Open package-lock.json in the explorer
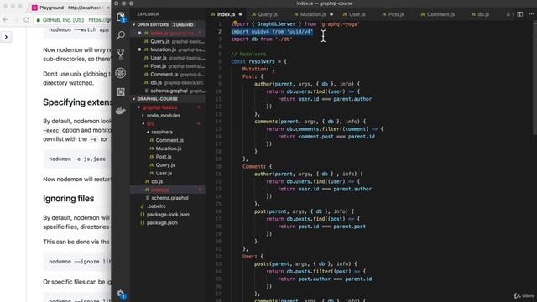The image size is (537, 302). (x=168, y=215)
